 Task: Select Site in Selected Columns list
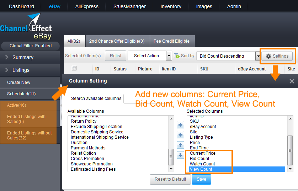pyautogui.click(x=193, y=132)
